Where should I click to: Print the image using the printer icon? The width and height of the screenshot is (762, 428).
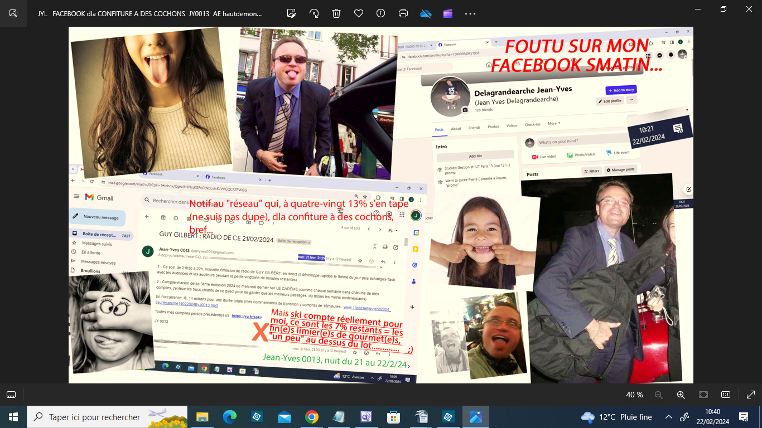(403, 13)
